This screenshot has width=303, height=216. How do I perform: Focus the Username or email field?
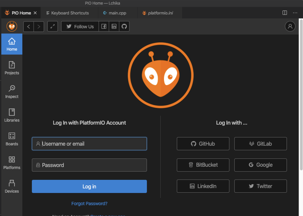[89, 144]
